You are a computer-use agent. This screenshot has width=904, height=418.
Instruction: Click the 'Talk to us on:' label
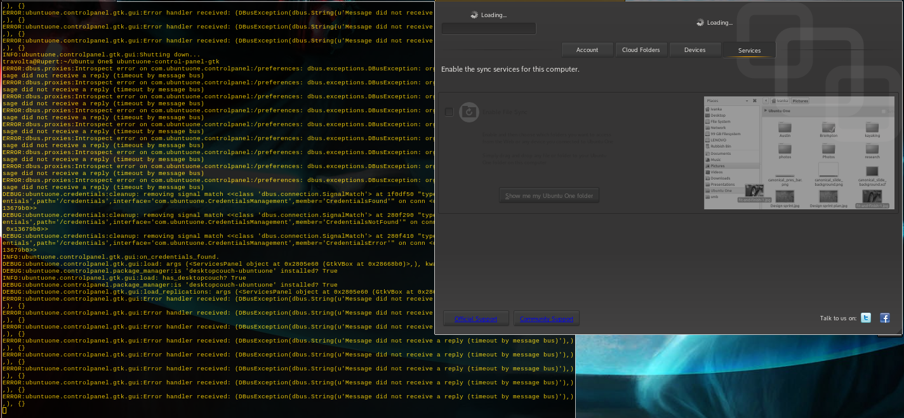tap(838, 318)
